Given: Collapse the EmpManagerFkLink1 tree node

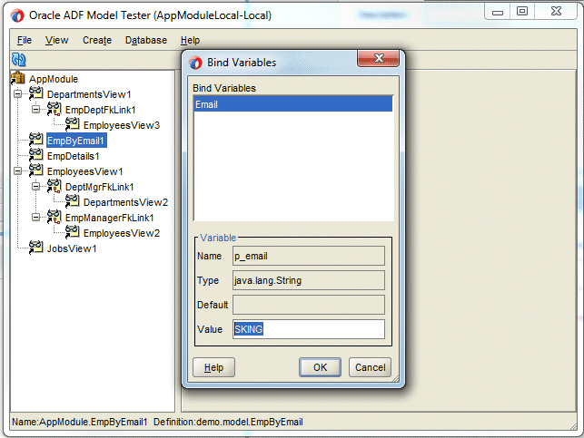Looking at the screenshot, I should (35, 217).
